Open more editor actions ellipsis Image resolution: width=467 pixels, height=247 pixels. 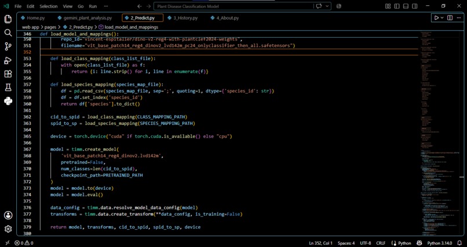click(459, 18)
